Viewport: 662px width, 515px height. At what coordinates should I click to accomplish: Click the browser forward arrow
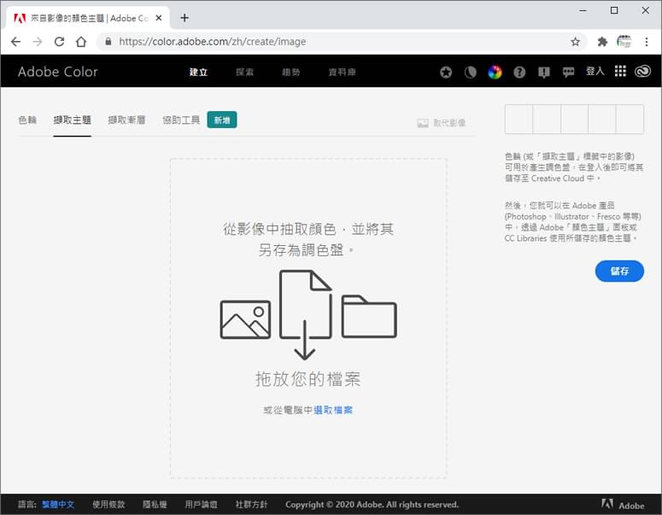point(38,42)
